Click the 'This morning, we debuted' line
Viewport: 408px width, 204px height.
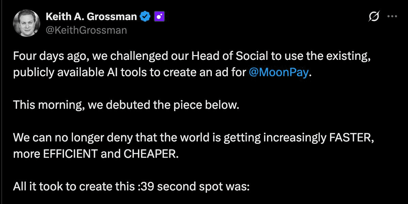pos(126,105)
